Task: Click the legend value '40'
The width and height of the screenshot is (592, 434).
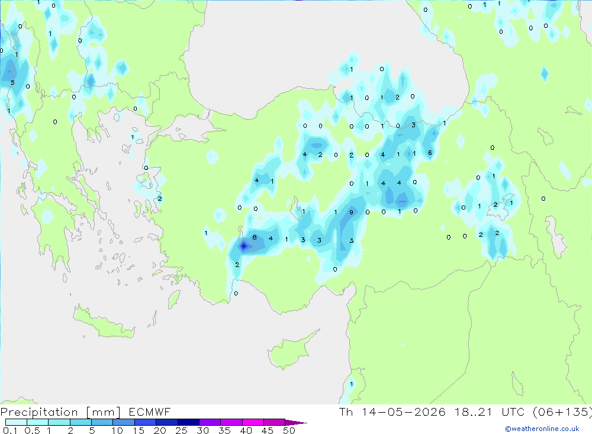Action: (x=246, y=430)
